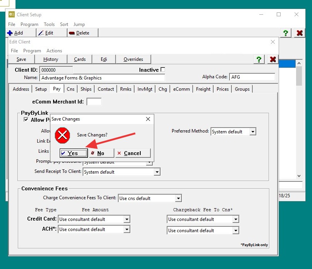
Task: Select the Pay tab
Action: (x=57, y=88)
